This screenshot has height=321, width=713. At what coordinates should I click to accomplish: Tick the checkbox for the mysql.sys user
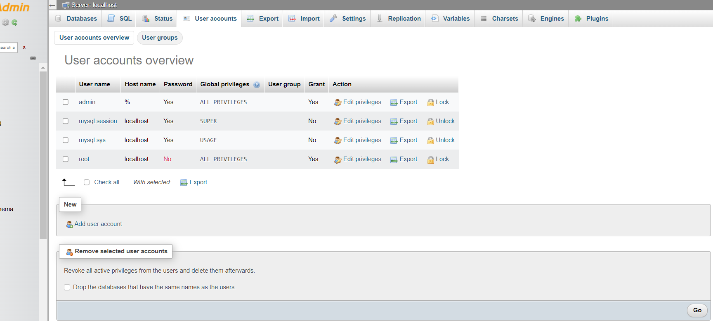66,140
